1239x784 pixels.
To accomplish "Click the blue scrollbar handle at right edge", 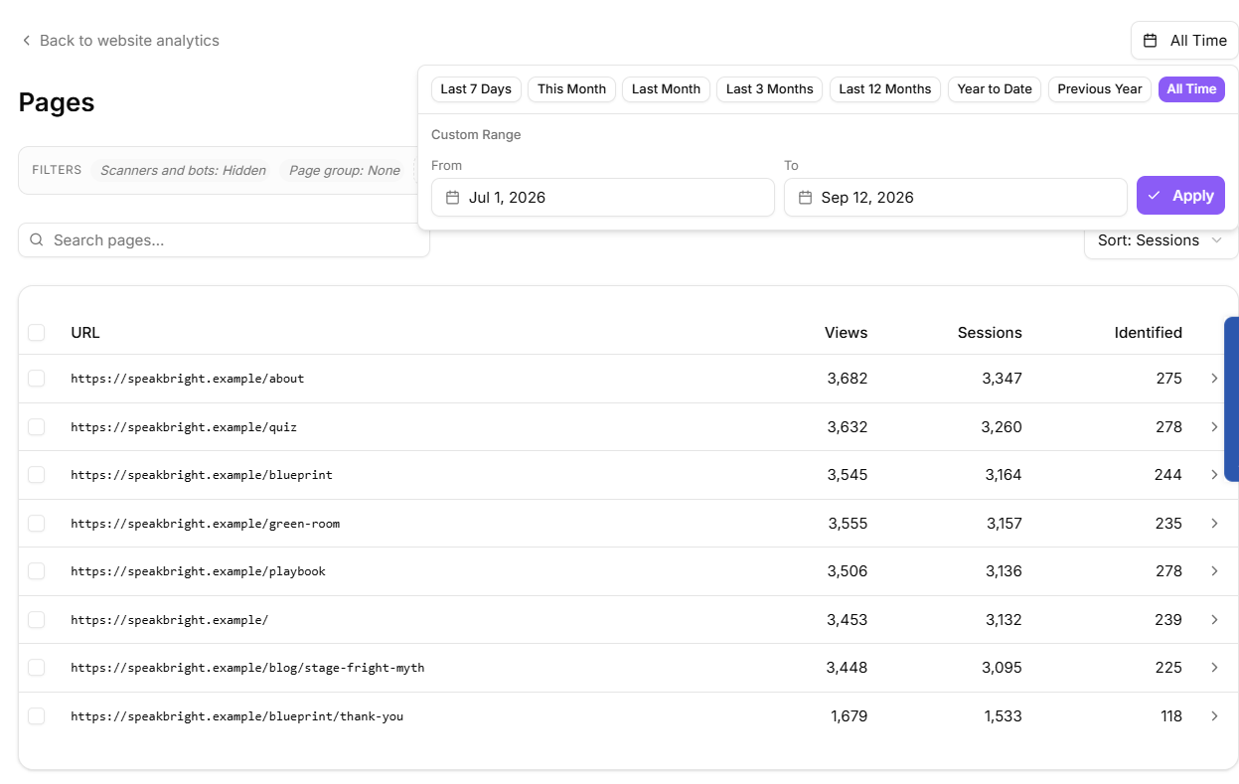I will coord(1231,399).
